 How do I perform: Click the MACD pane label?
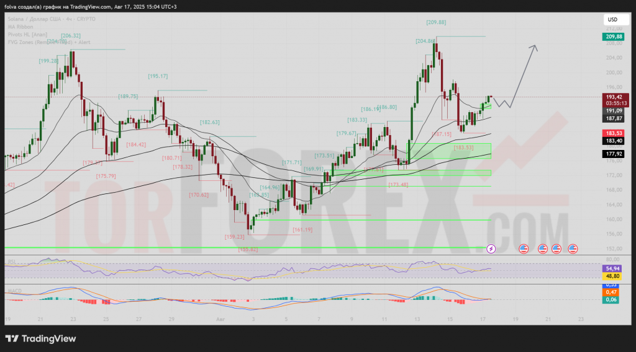click(15, 291)
